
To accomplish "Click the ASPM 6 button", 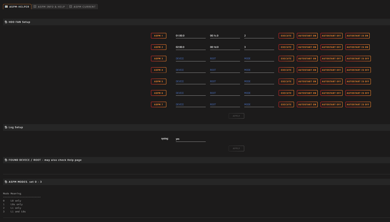I will [158, 93].
